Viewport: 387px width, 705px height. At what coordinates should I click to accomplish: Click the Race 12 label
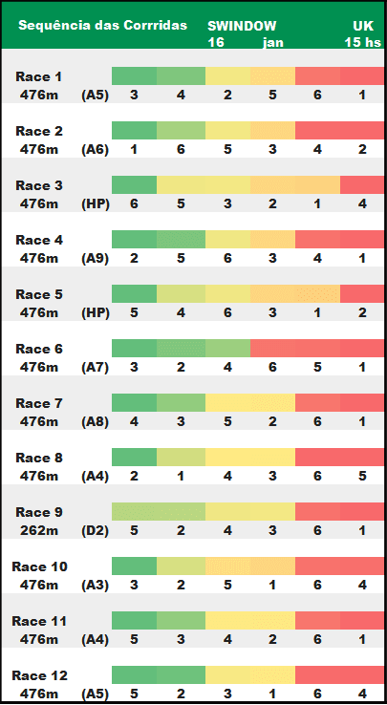pos(40,675)
